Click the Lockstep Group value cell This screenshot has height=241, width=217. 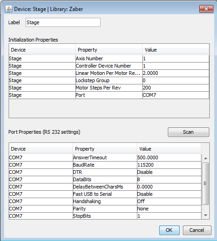tap(176, 80)
